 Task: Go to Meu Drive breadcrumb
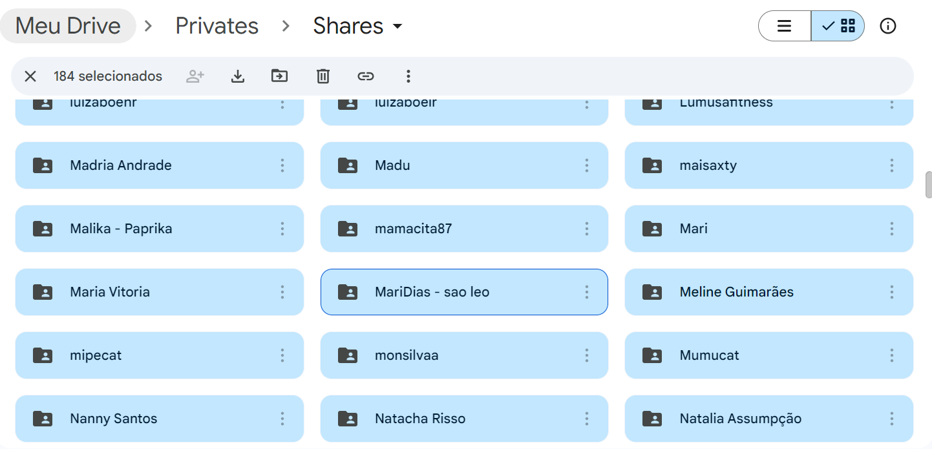click(x=68, y=26)
